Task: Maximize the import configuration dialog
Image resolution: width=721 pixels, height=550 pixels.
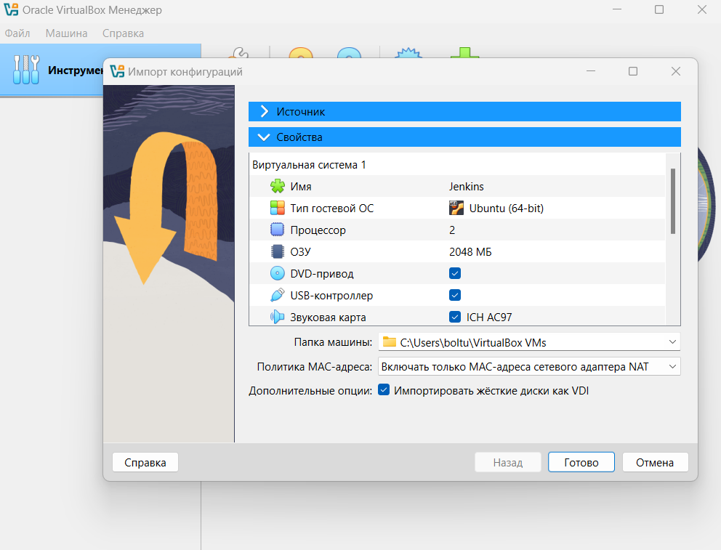Action: 633,71
